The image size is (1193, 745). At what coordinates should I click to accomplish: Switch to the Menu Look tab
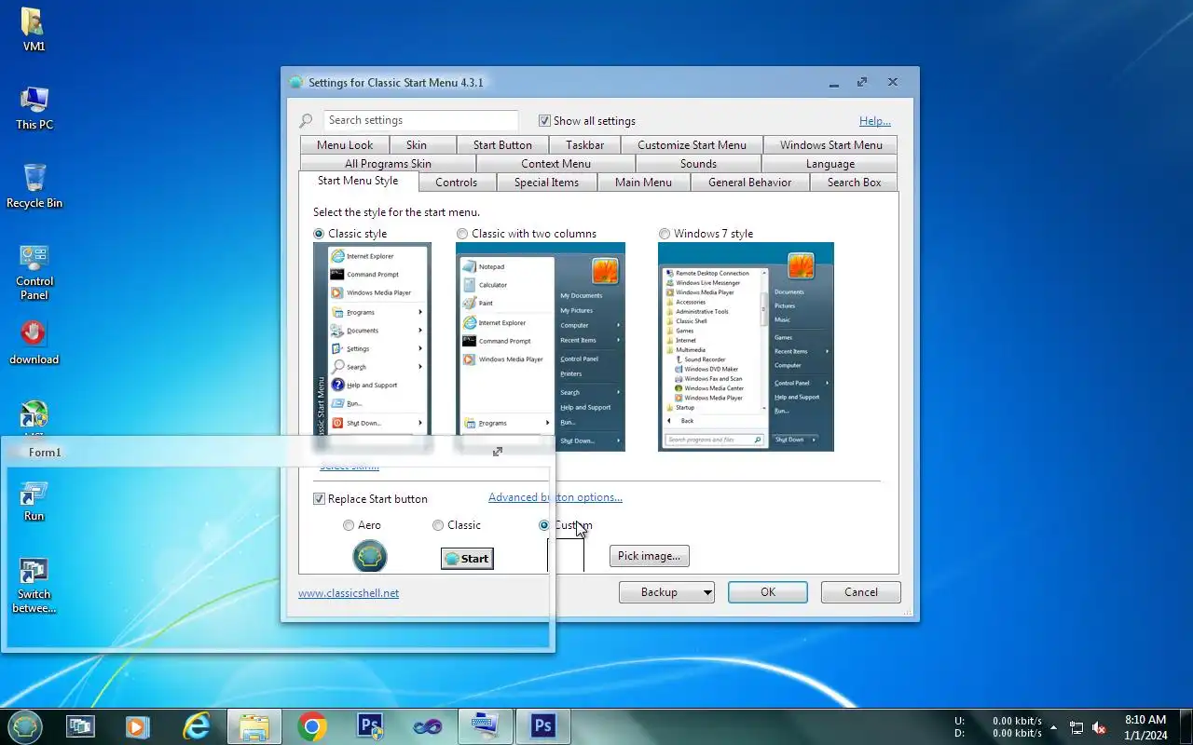(x=345, y=145)
